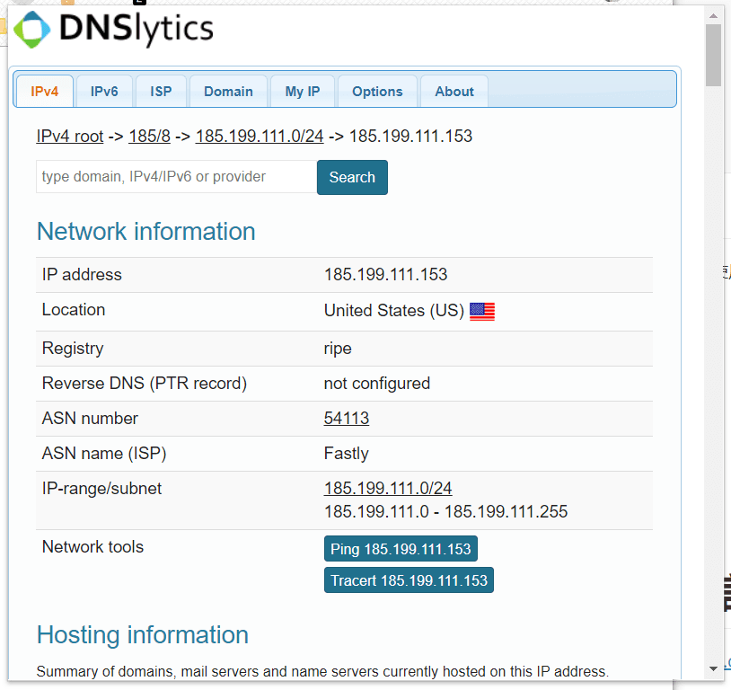Focus the domain or IP search field

[x=176, y=177]
